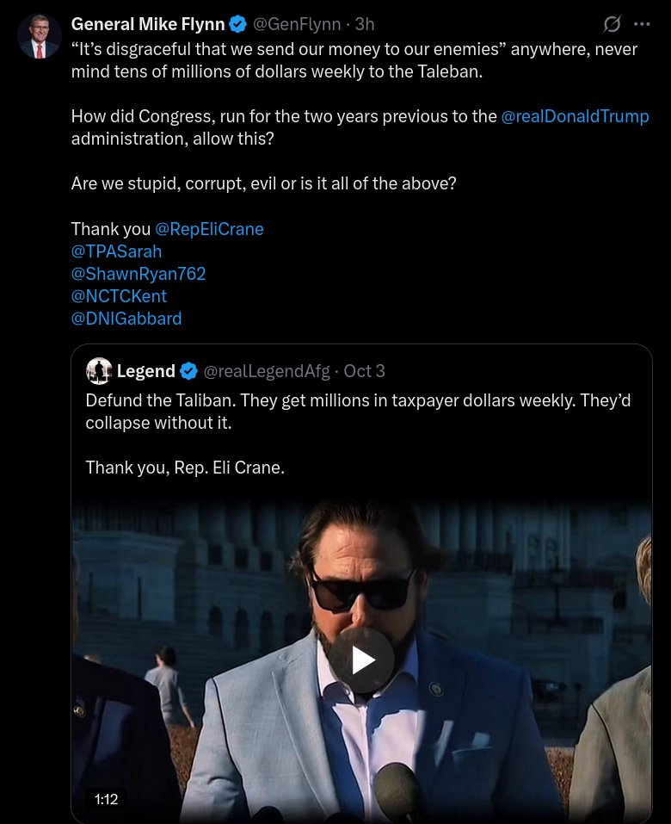Screen dimensions: 671x824
Task: Click the 1:12 video duration label
Action: point(106,799)
